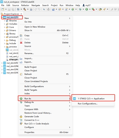Click the red Delete X icon
Viewport: 119px width, 138px height.
[21, 43]
